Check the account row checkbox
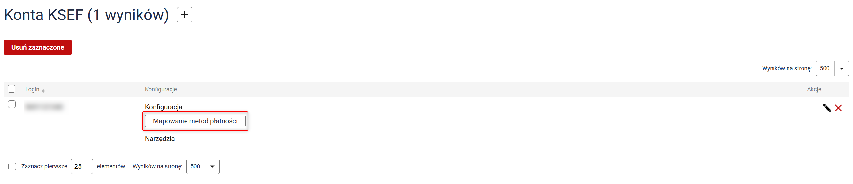 11,104
